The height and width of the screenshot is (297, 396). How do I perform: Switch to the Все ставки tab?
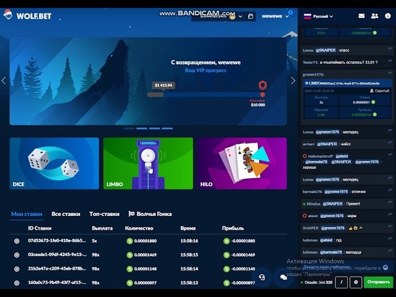[x=65, y=214]
